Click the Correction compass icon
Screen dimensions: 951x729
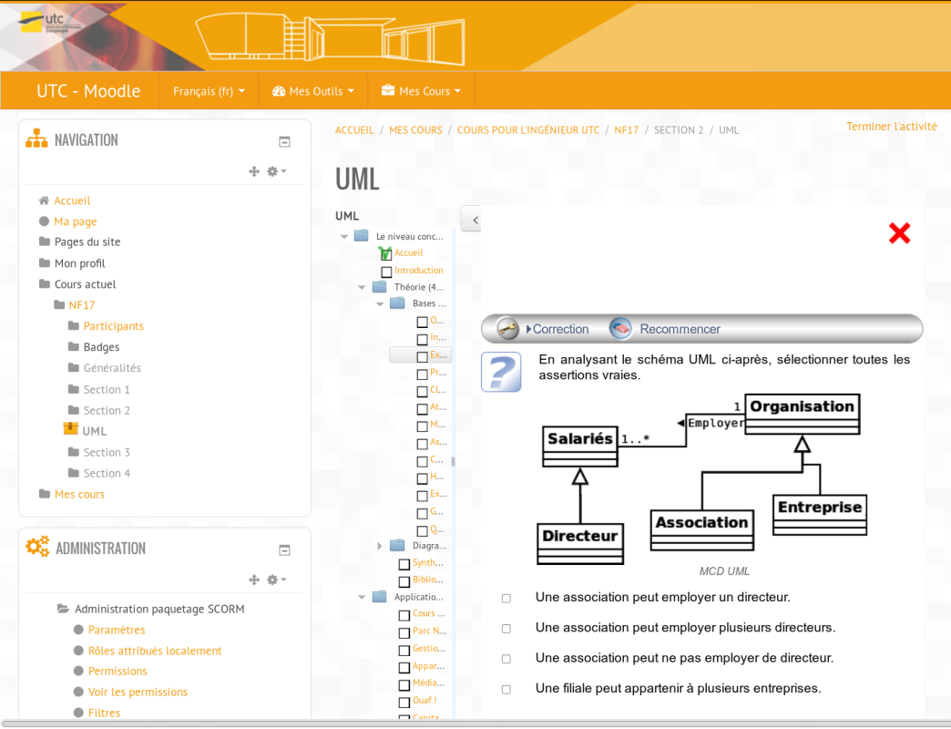(x=507, y=329)
